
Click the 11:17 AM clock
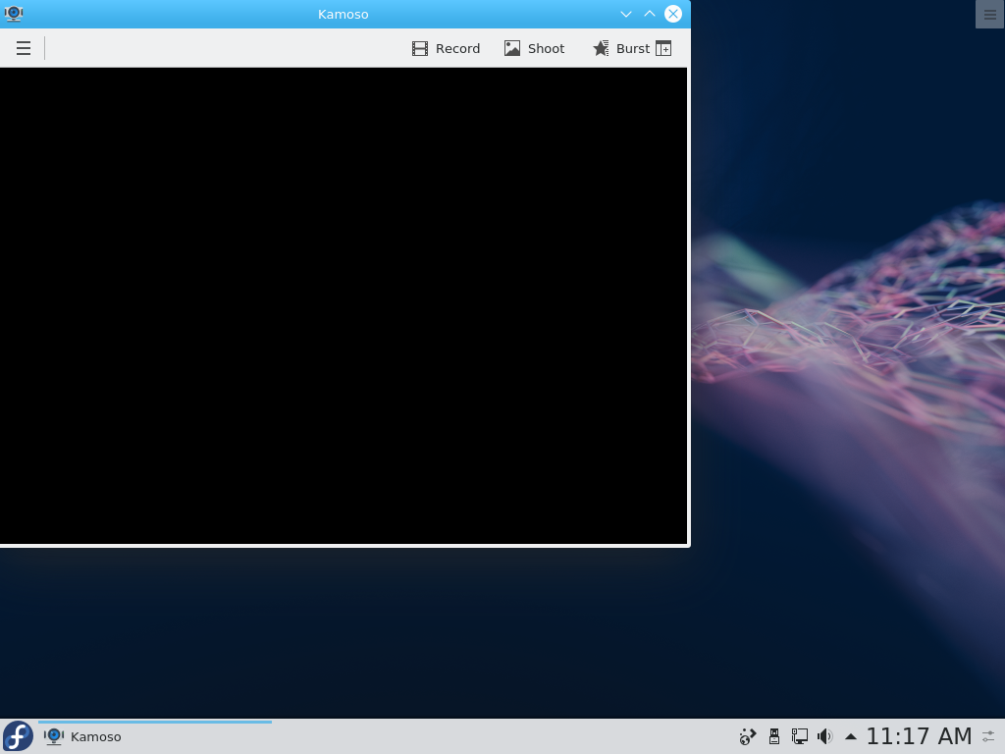[x=919, y=736]
